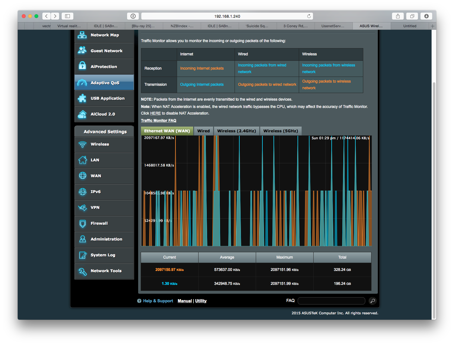Image resolution: width=454 pixels, height=345 pixels.
Task: View Wireless (2.4GHz) traffic
Action: (x=236, y=131)
